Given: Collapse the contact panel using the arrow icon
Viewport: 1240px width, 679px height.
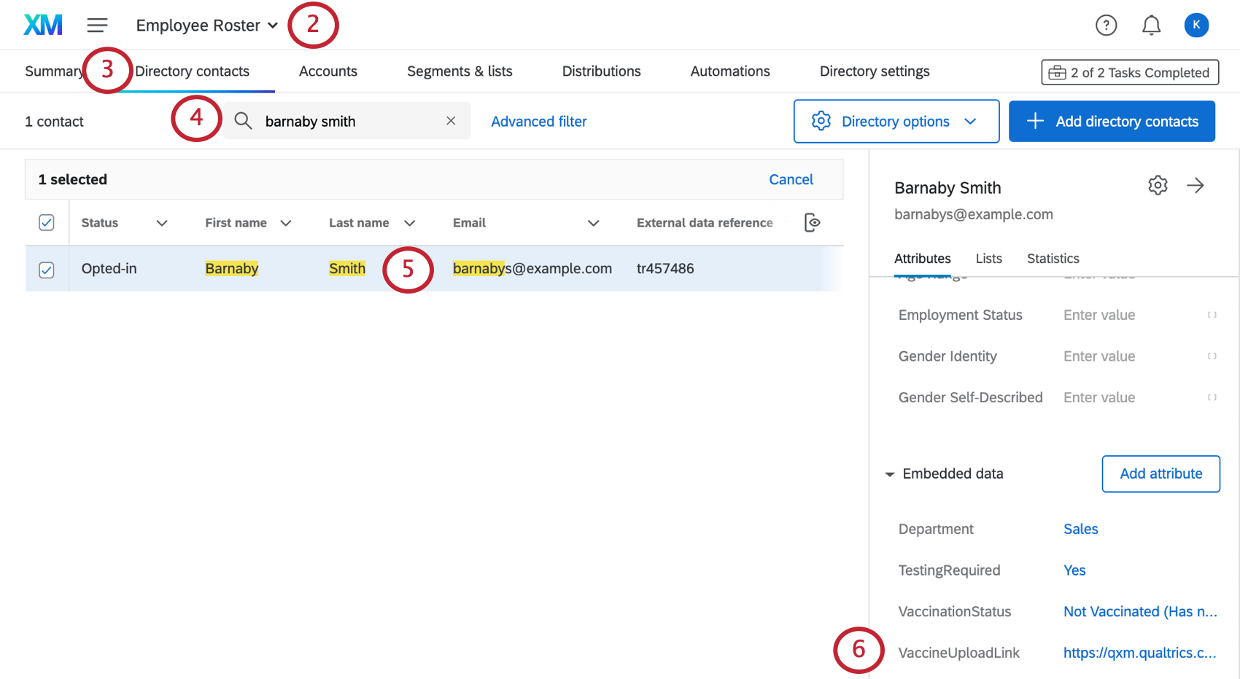Looking at the screenshot, I should [x=1196, y=186].
